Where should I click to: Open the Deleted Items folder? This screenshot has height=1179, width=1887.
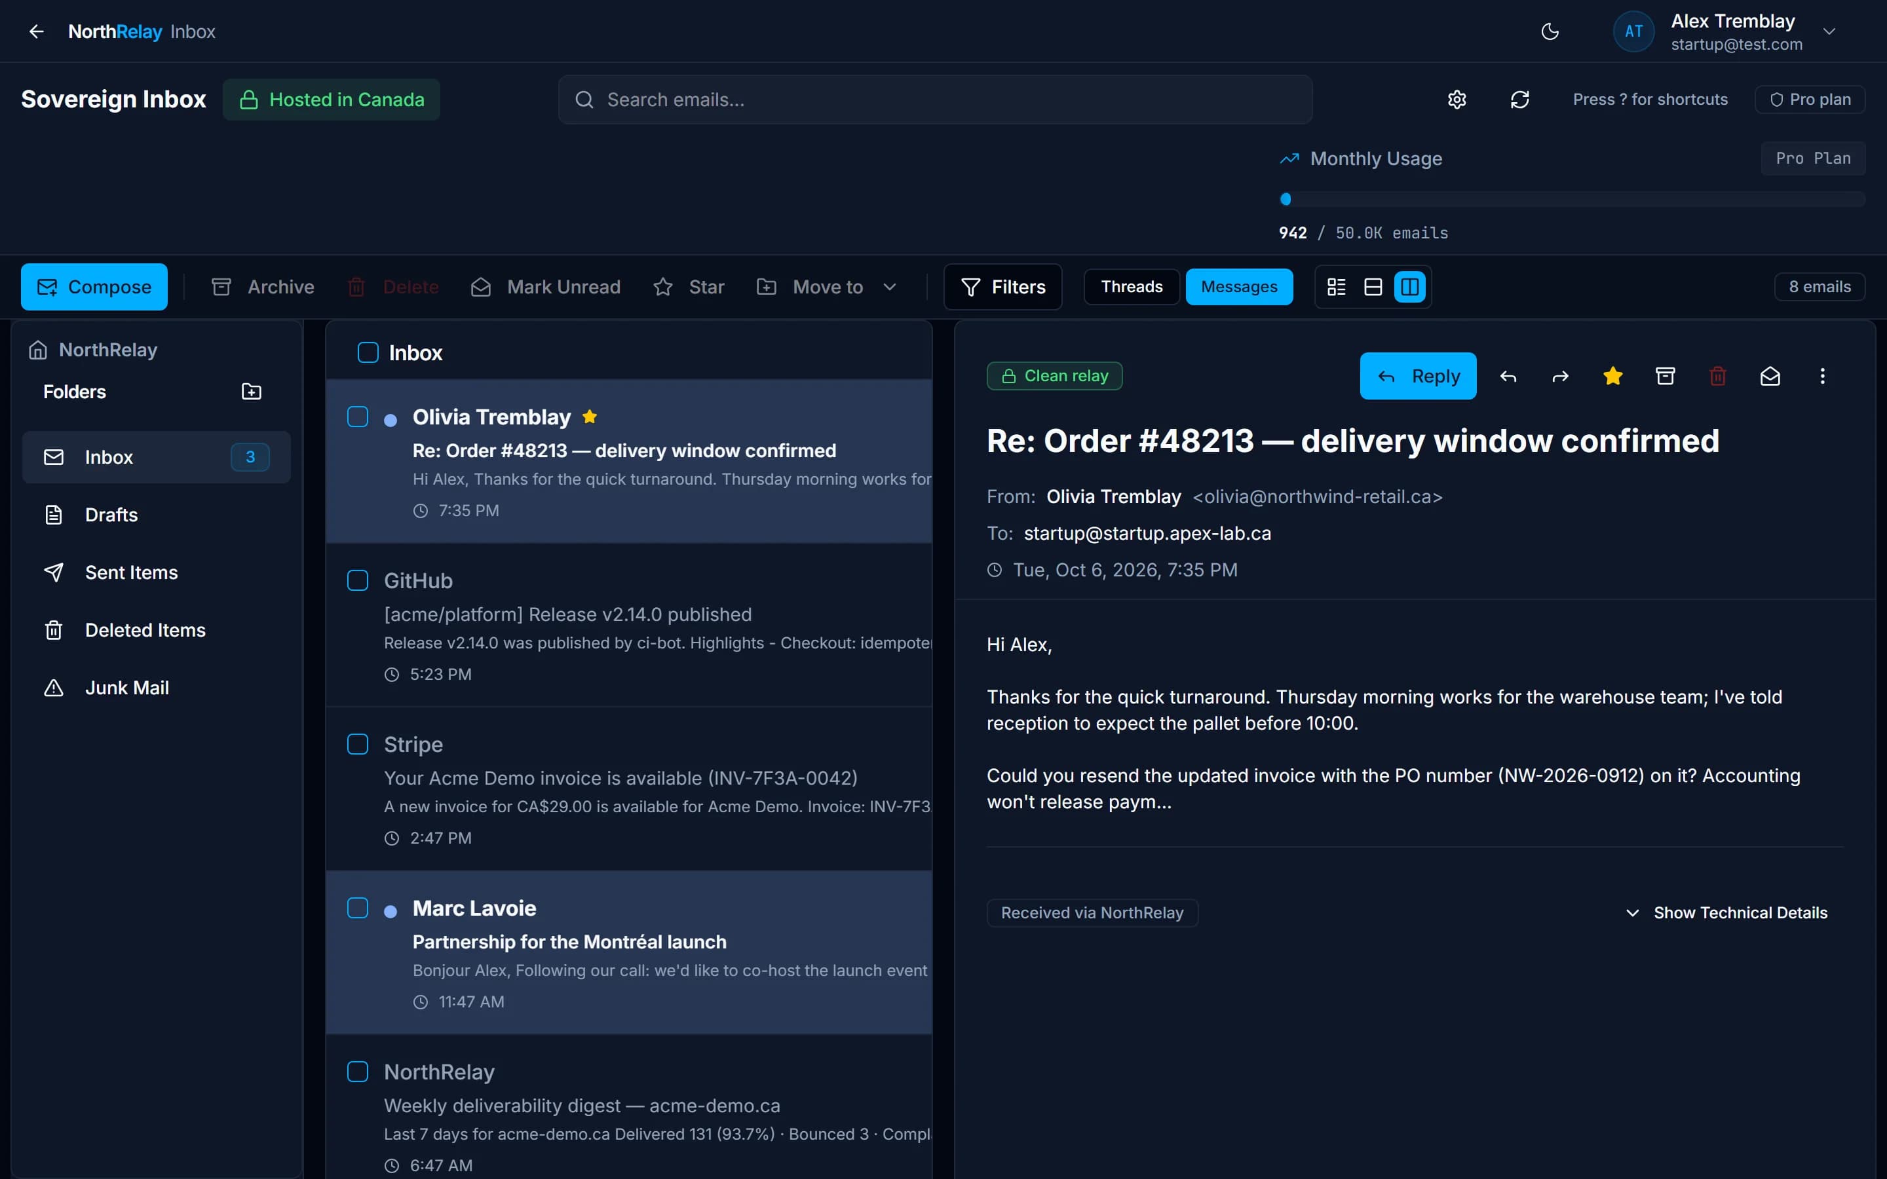point(156,630)
